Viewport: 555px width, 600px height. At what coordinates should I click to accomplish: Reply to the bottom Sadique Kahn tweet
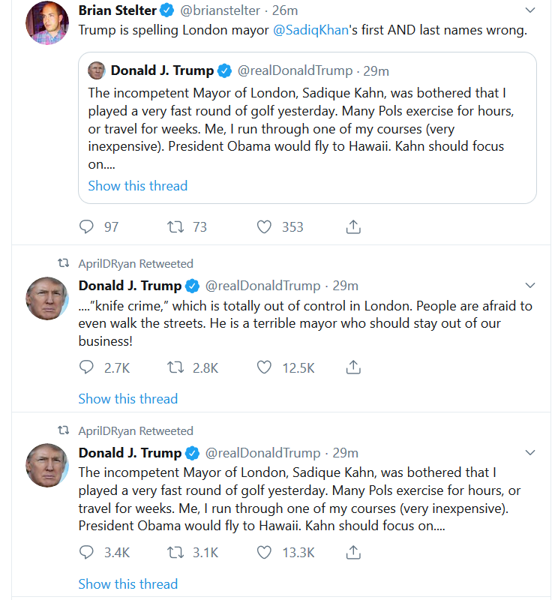coord(87,553)
